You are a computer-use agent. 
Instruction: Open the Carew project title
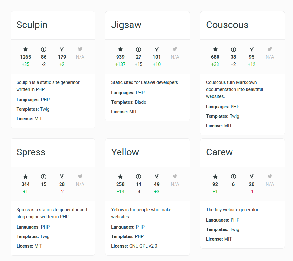[219, 152]
